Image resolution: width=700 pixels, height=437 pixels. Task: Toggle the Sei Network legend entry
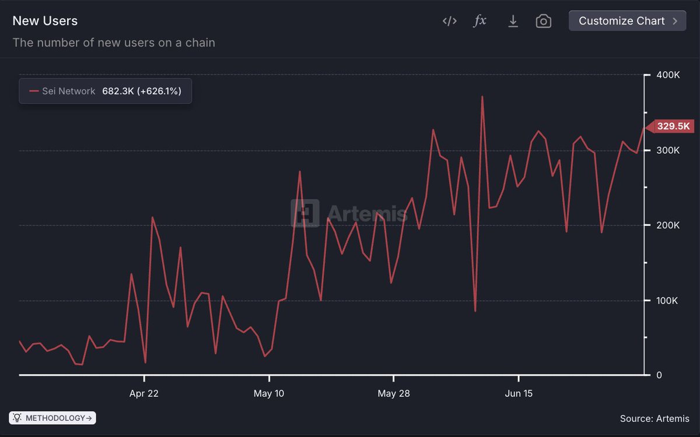pos(105,91)
